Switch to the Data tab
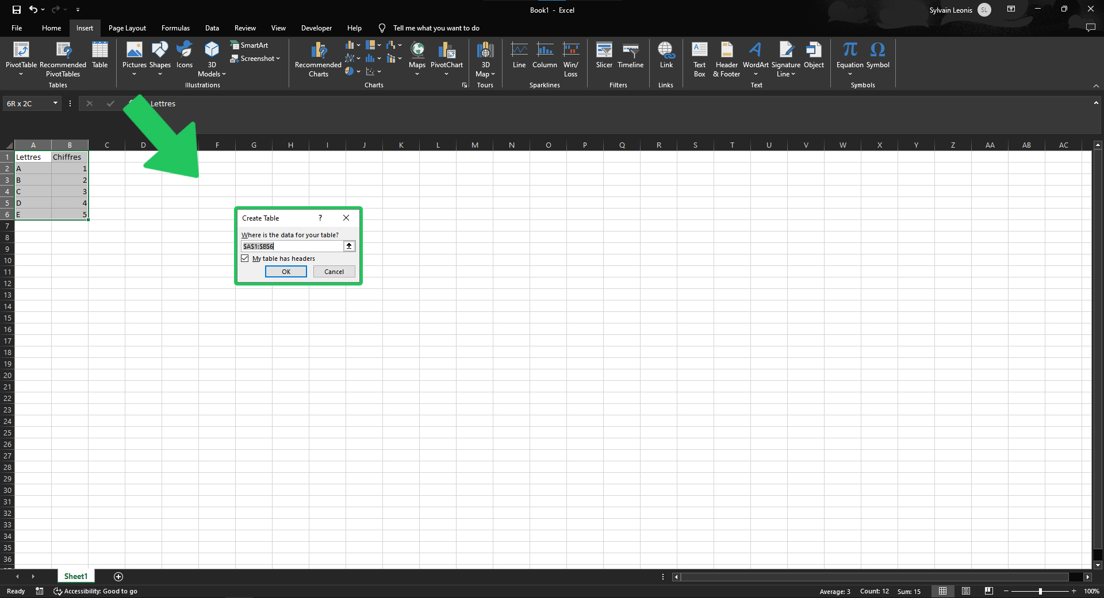The width and height of the screenshot is (1104, 598). point(212,28)
